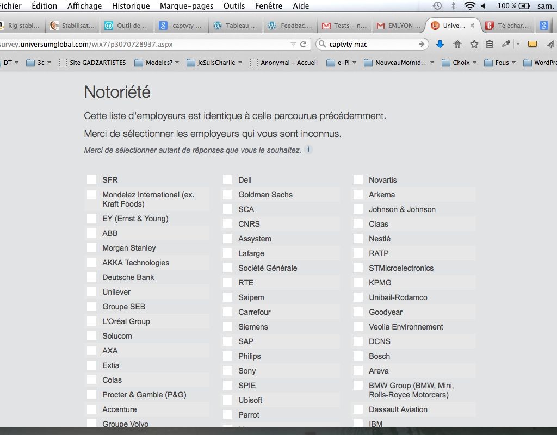Open the Historique menu
557x435 pixels.
click(131, 5)
